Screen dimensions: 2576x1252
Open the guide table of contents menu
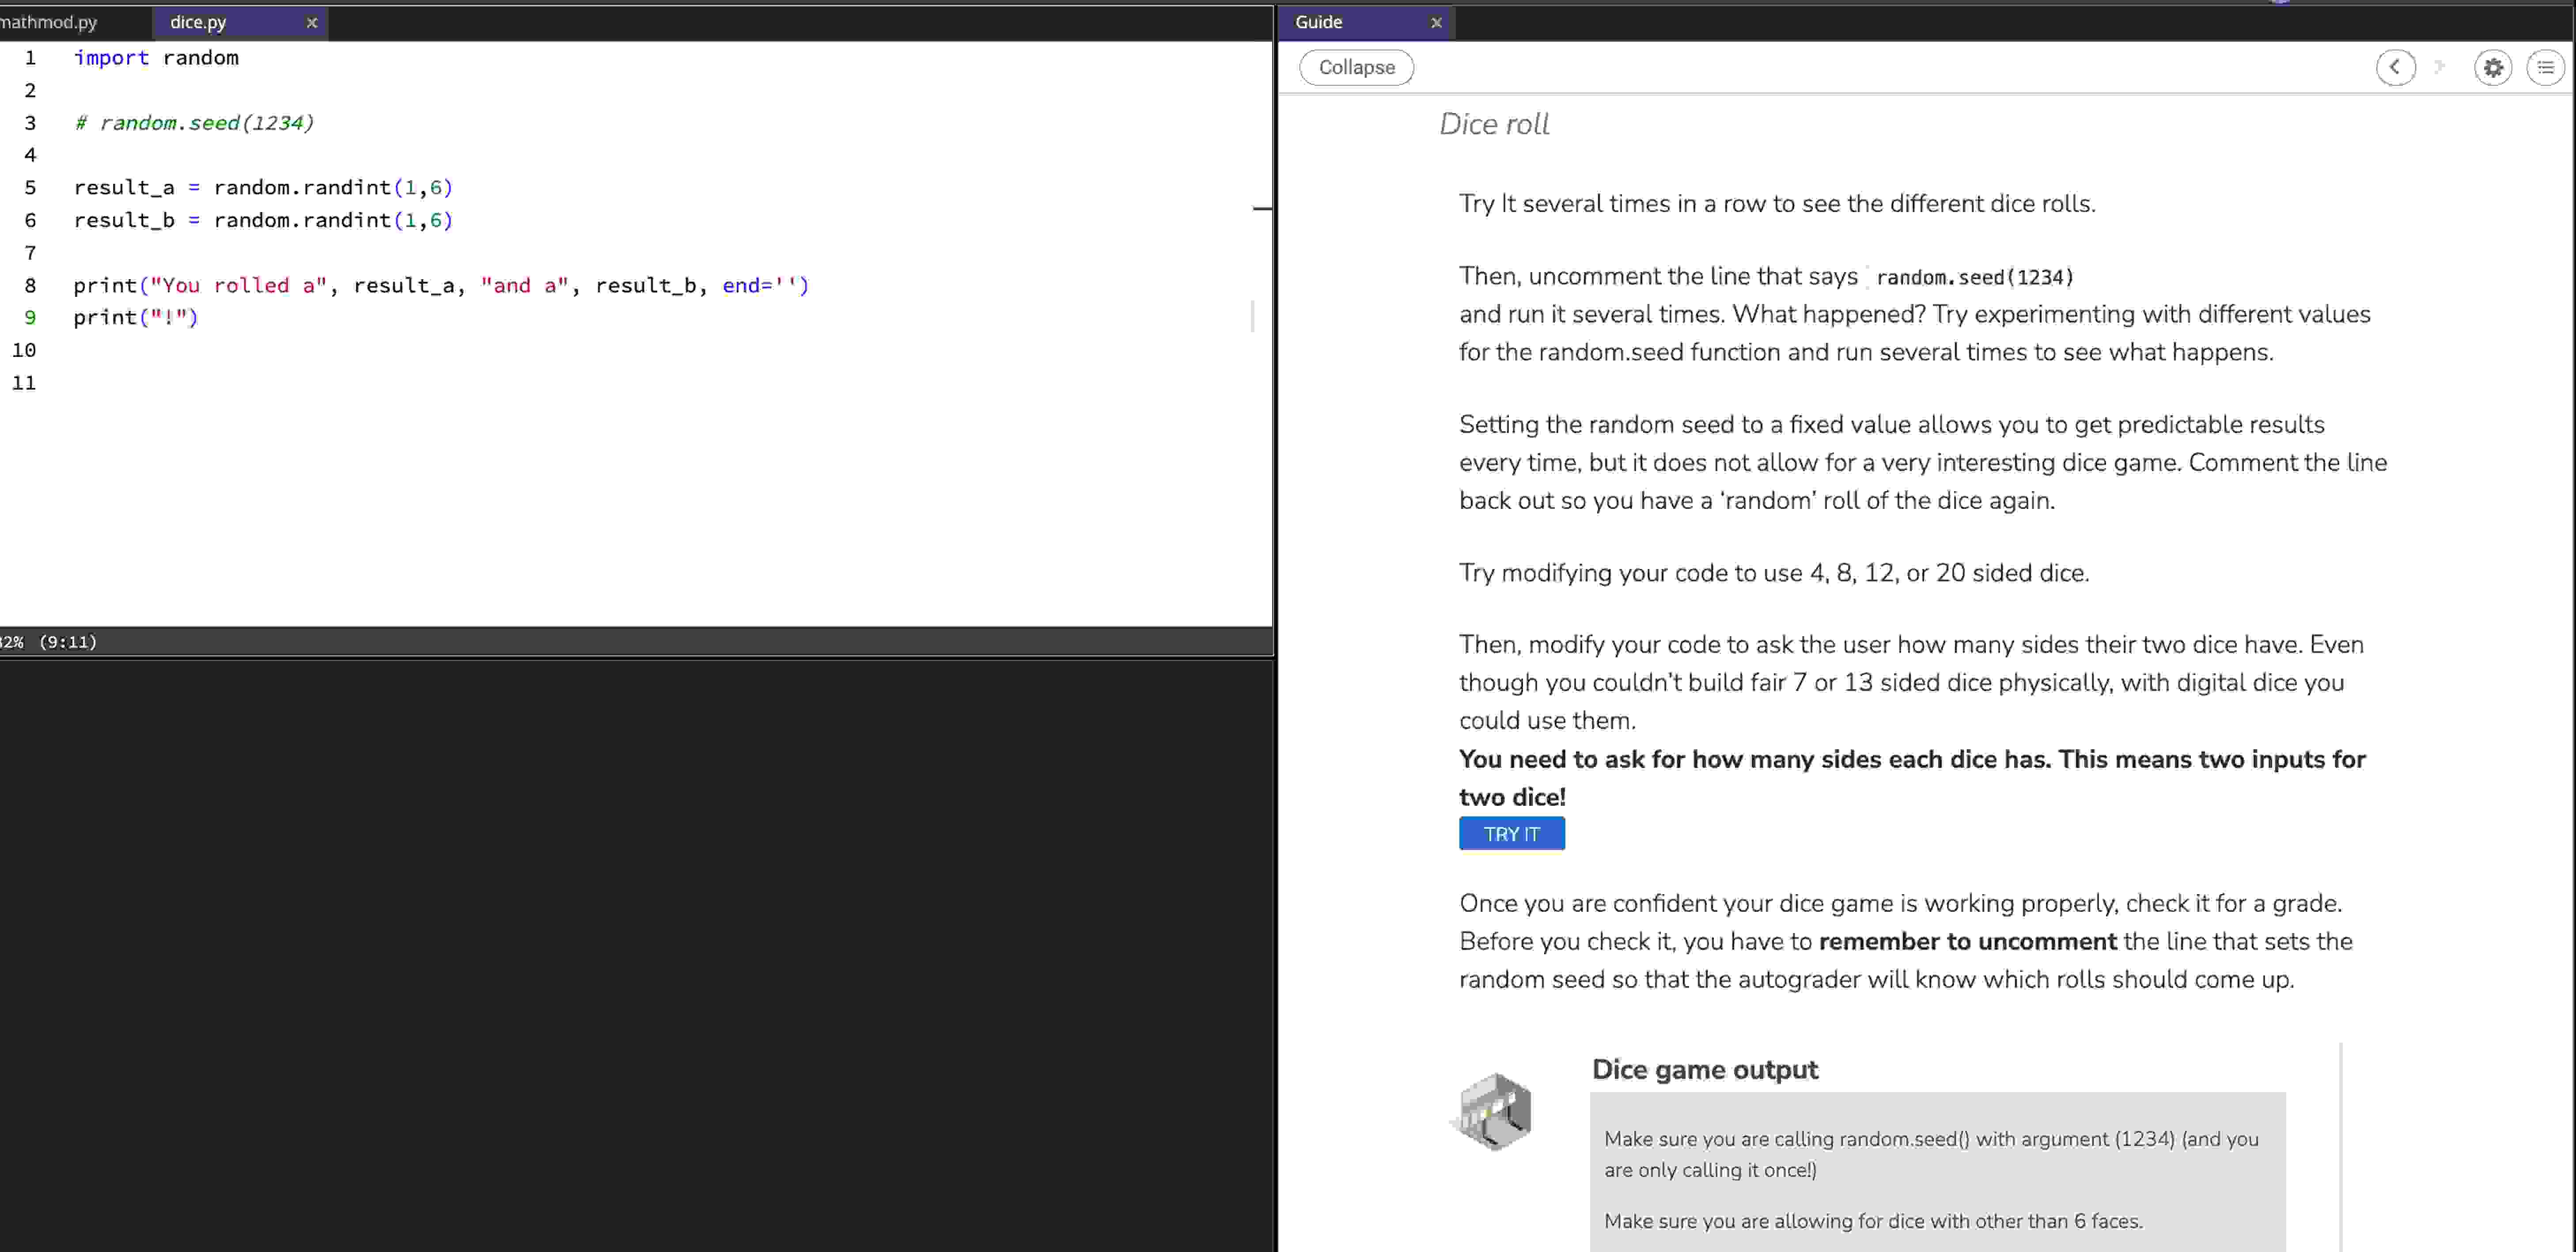[2546, 67]
